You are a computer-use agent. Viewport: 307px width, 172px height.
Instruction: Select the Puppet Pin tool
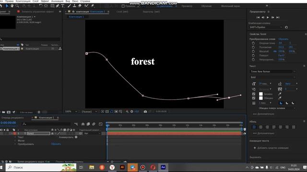coord(93,6)
